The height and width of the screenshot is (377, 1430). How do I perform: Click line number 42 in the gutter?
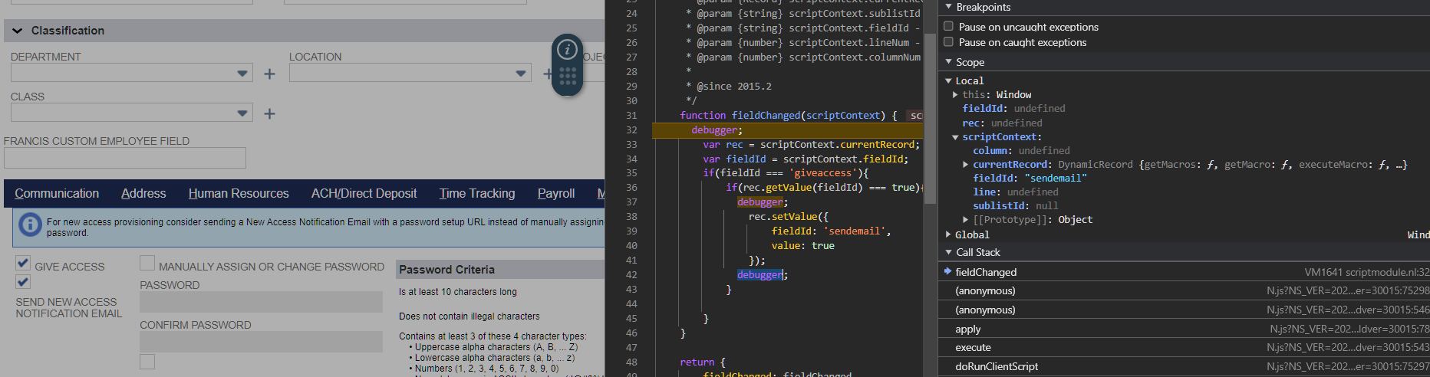[x=631, y=275]
